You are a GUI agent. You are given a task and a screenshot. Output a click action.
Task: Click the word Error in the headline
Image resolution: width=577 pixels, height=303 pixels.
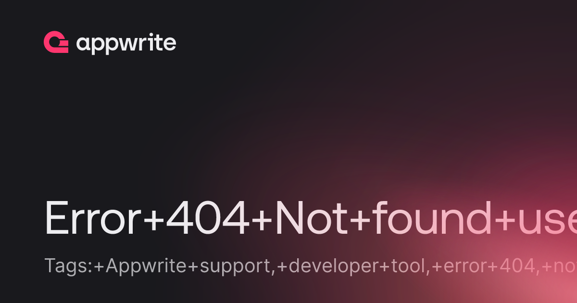point(93,218)
